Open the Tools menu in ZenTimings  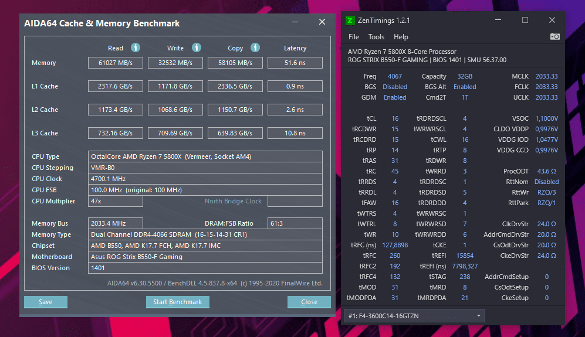pyautogui.click(x=376, y=37)
